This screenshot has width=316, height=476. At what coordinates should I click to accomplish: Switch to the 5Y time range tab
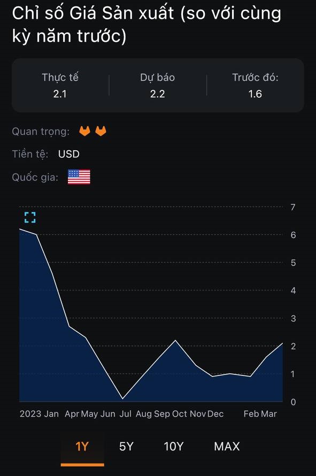point(126,447)
